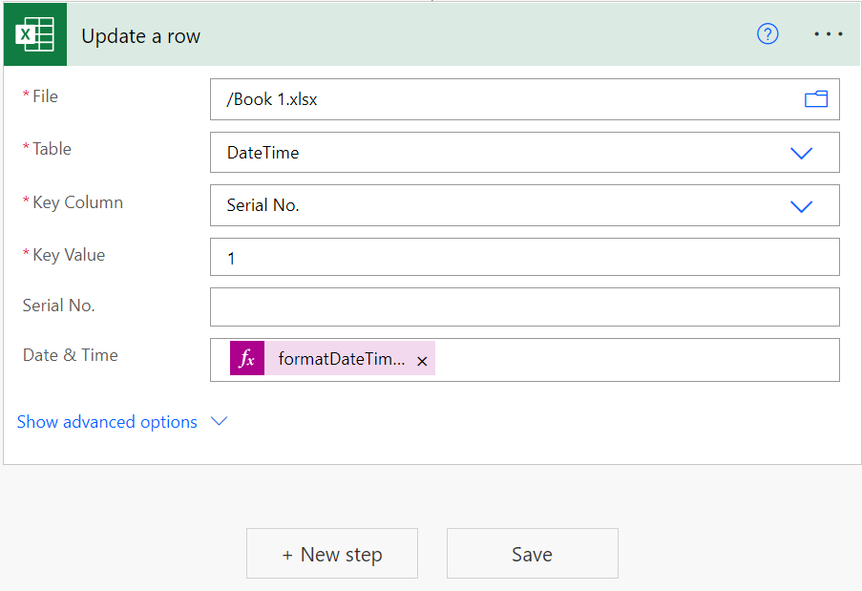
Task: Click the folder picker icon in File field
Action: pos(815,99)
